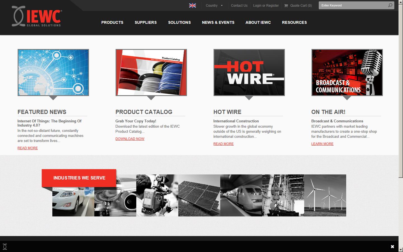Select the SUPPLIERS menu item
403x252 pixels.
point(146,22)
